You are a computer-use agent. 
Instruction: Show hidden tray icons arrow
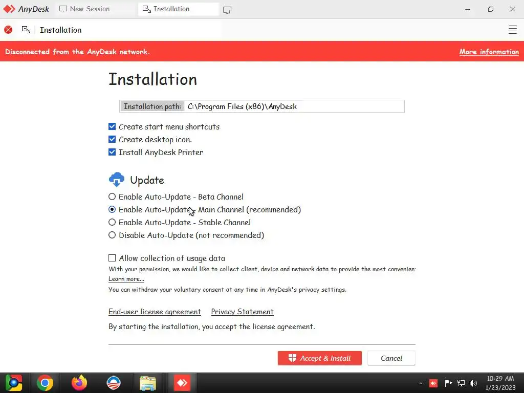[x=421, y=383]
